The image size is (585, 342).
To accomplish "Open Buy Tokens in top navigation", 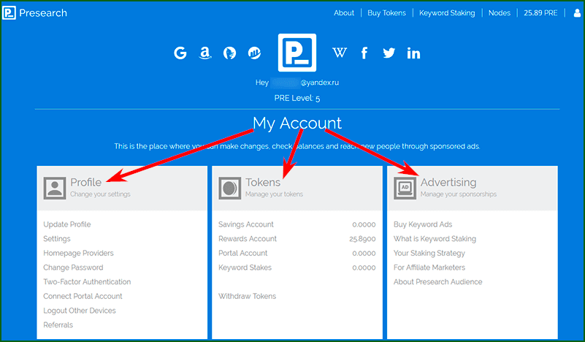I will click(386, 13).
